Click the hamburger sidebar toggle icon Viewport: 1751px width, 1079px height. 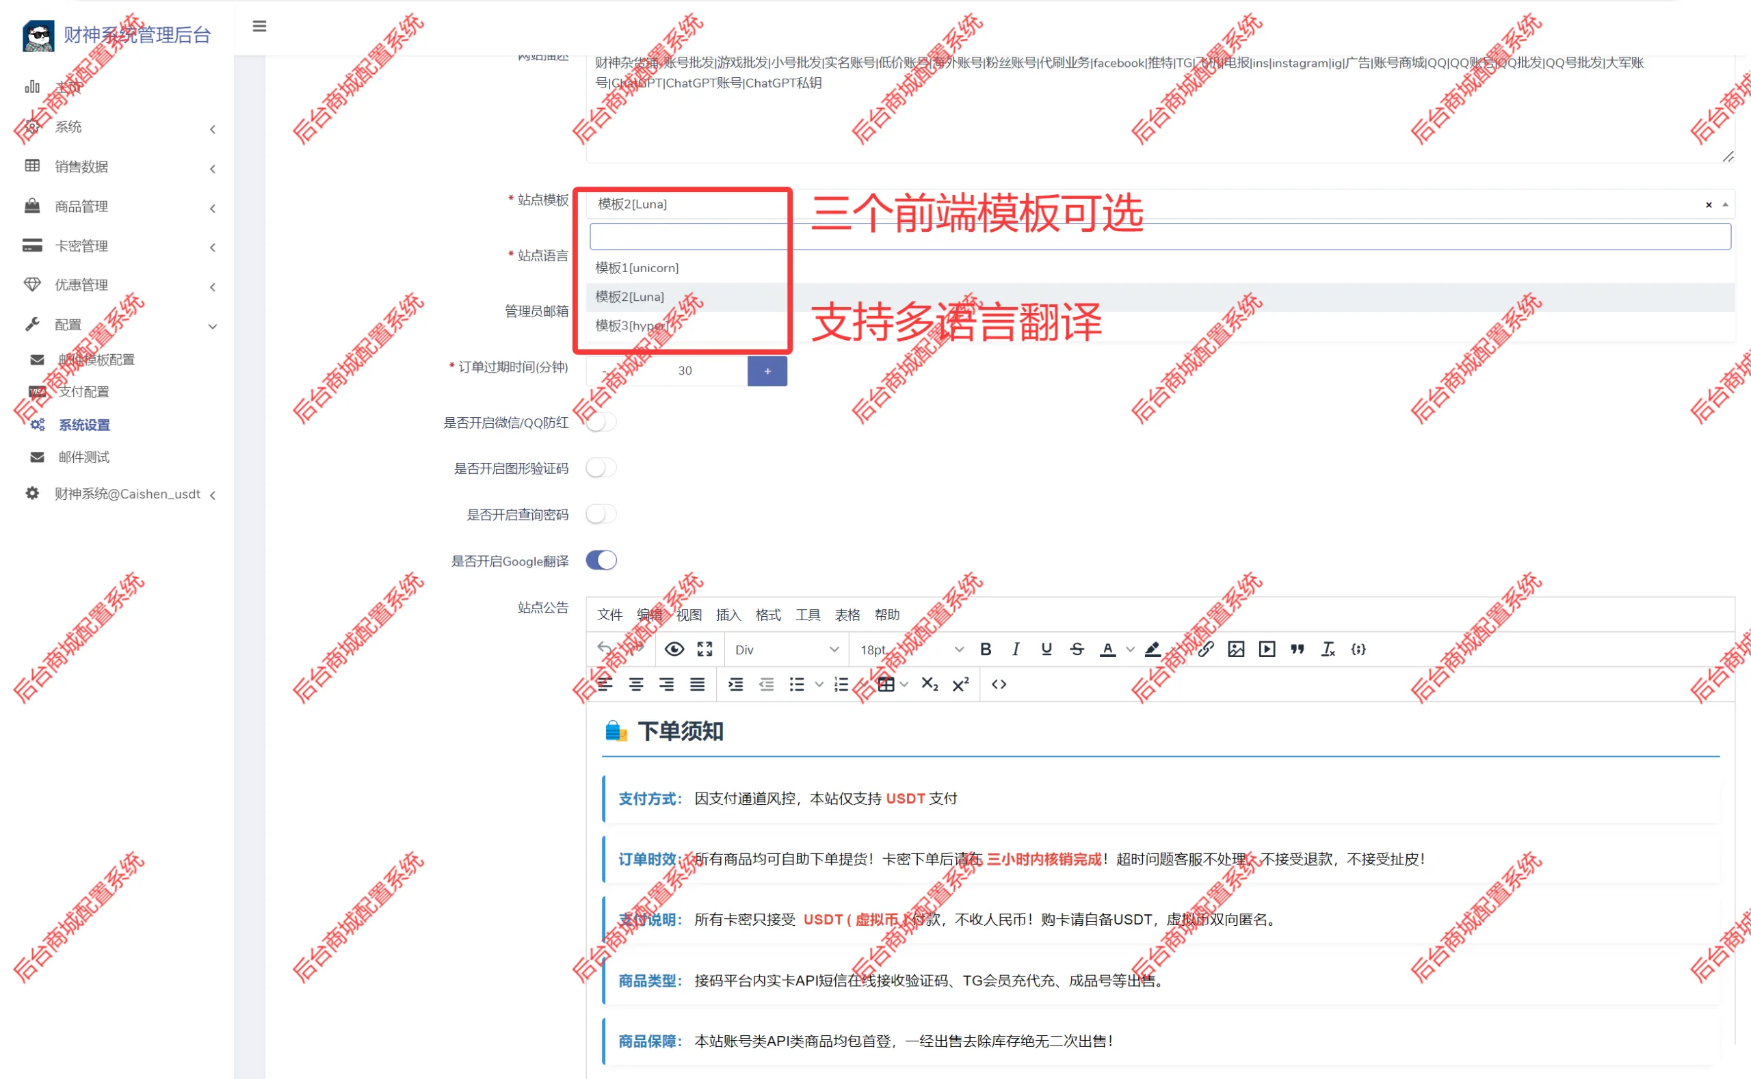(259, 27)
